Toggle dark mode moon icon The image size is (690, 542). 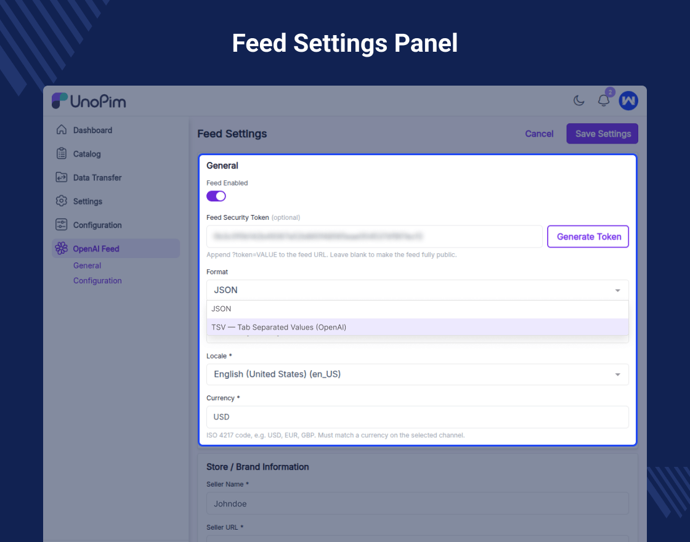coord(579,101)
